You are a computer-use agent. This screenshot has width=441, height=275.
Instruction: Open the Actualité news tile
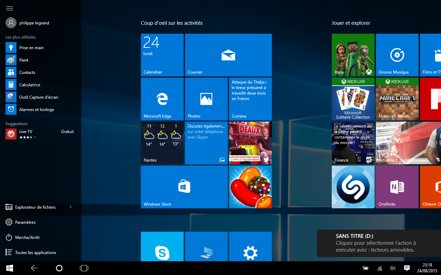409,143
